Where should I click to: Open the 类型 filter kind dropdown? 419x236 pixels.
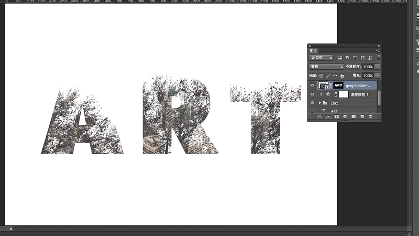point(321,58)
